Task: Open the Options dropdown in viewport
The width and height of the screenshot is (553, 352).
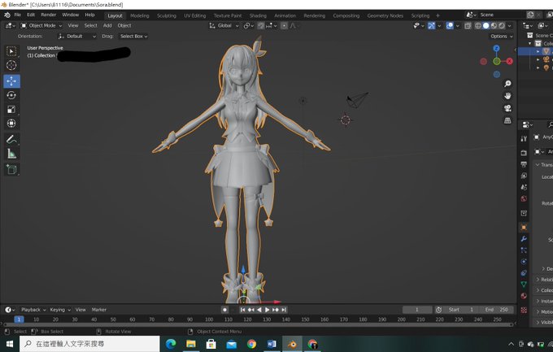Action: 501,37
